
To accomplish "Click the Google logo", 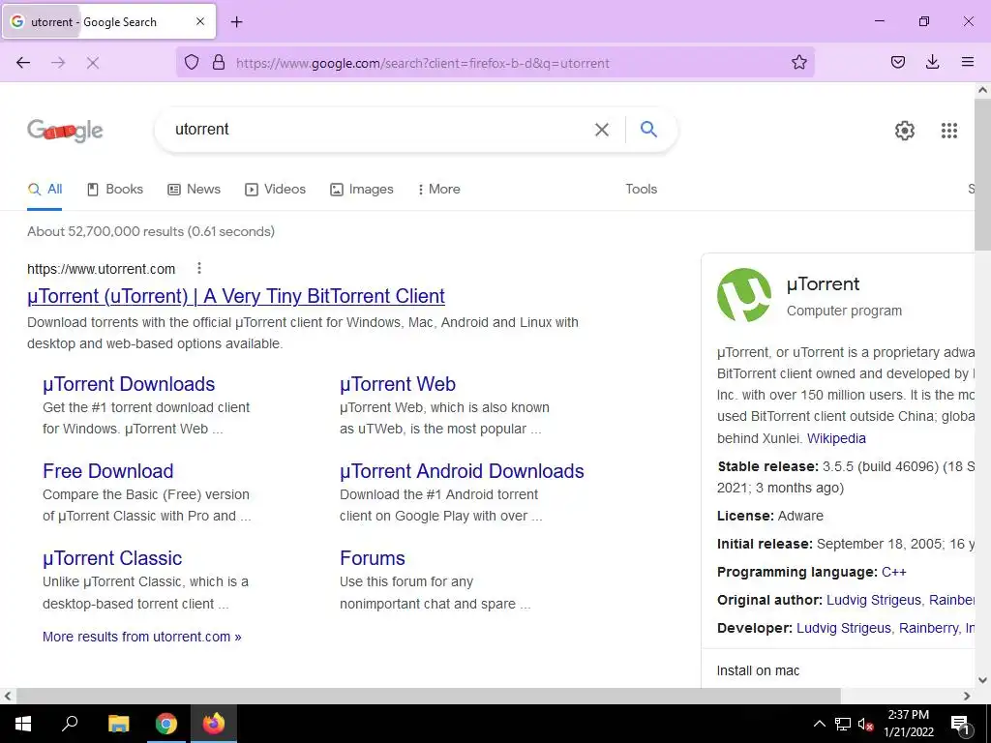I will [65, 131].
